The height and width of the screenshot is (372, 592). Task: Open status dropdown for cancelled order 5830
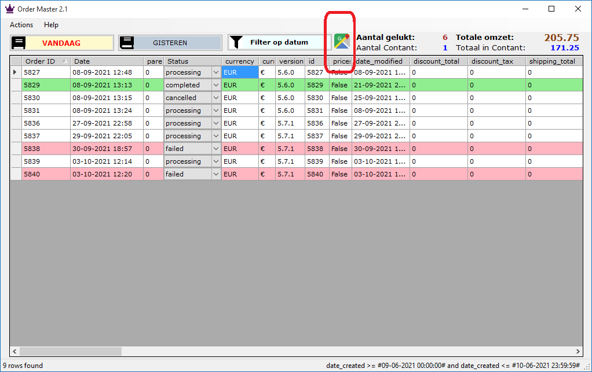click(x=215, y=98)
